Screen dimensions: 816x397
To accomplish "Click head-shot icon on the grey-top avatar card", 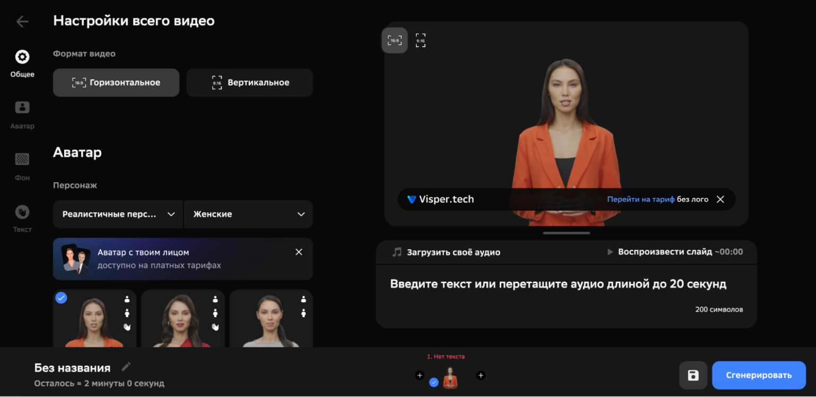I will click(304, 299).
